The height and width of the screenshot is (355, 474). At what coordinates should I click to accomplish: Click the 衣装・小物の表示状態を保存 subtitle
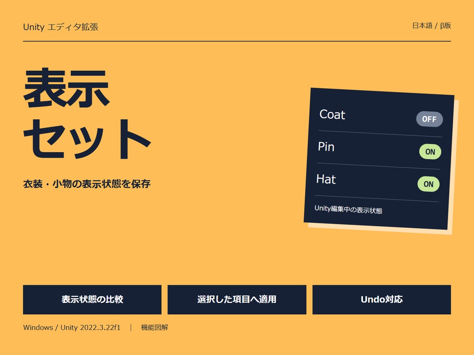tap(87, 184)
